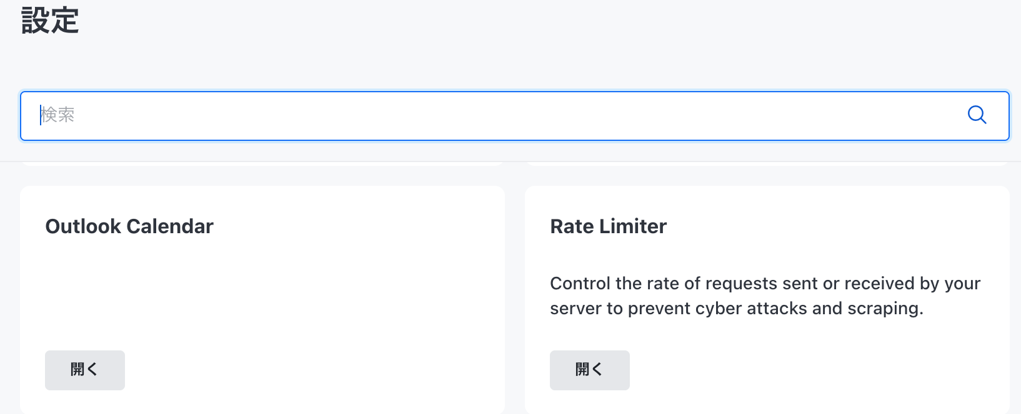
Task: Click the Rate Limiter description text
Action: tap(765, 296)
